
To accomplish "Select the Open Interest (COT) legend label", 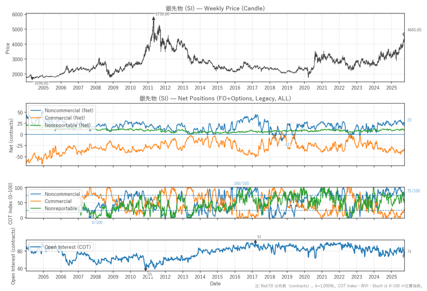I will click(x=67, y=247).
